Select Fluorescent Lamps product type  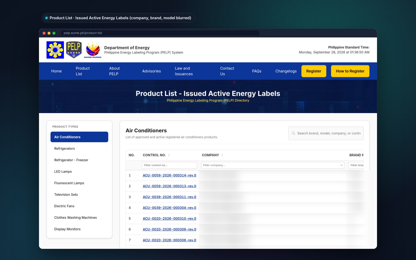[x=79, y=183]
